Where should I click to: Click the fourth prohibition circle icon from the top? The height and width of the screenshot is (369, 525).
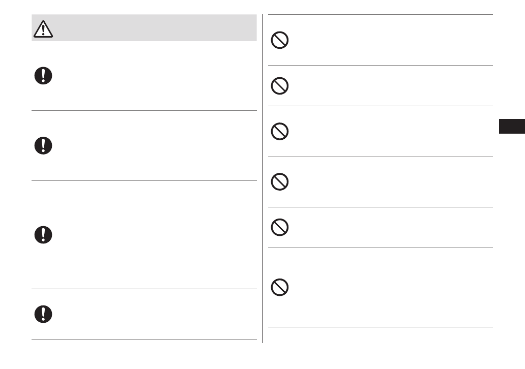pos(280,182)
